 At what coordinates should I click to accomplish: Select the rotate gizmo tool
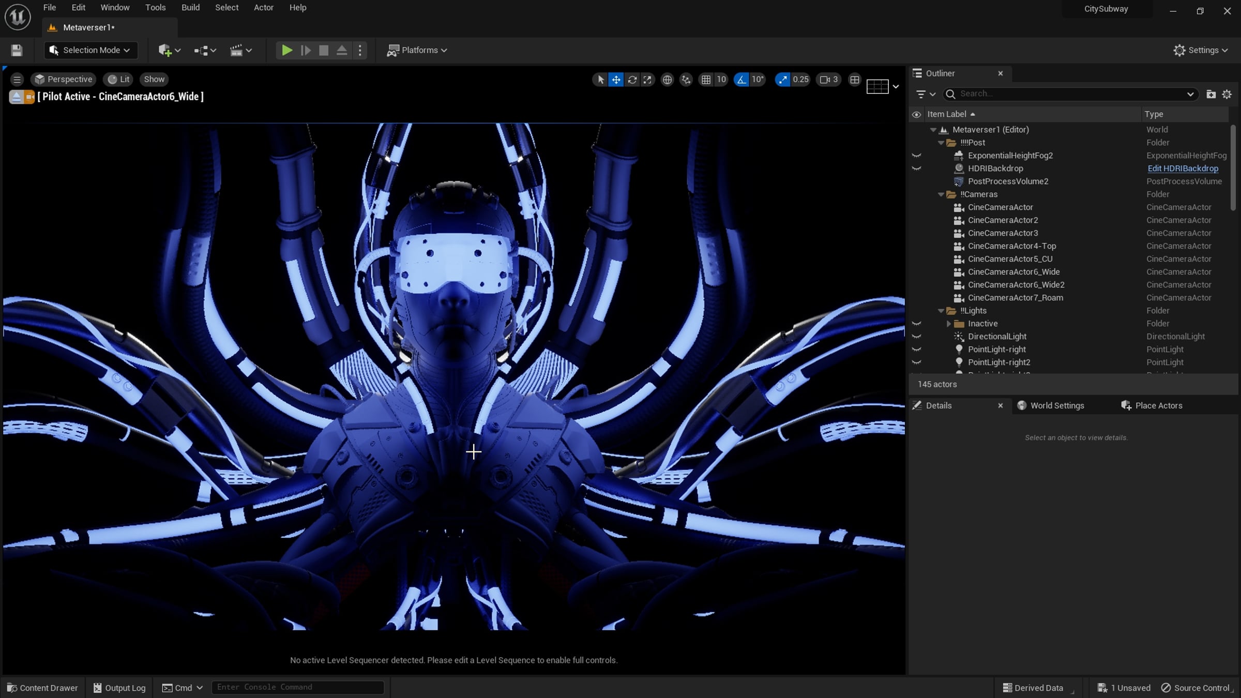pos(632,80)
